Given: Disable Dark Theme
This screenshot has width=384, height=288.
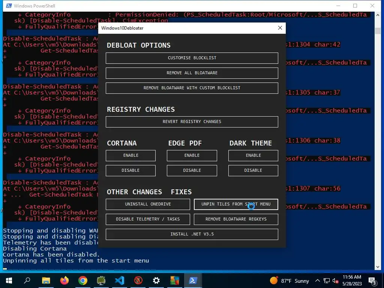Looking at the screenshot, I should pyautogui.click(x=253, y=171).
